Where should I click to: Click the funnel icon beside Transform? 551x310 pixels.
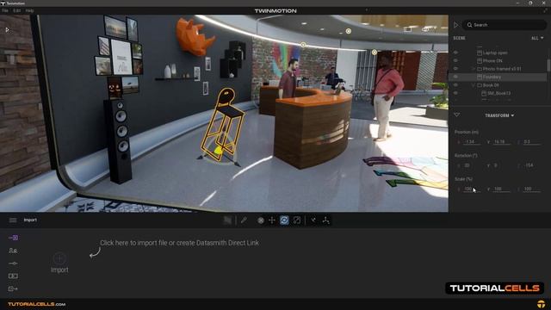click(x=457, y=115)
